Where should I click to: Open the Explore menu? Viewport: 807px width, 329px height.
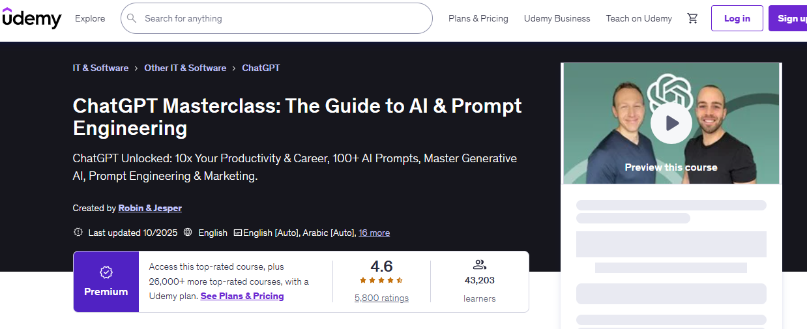point(90,18)
